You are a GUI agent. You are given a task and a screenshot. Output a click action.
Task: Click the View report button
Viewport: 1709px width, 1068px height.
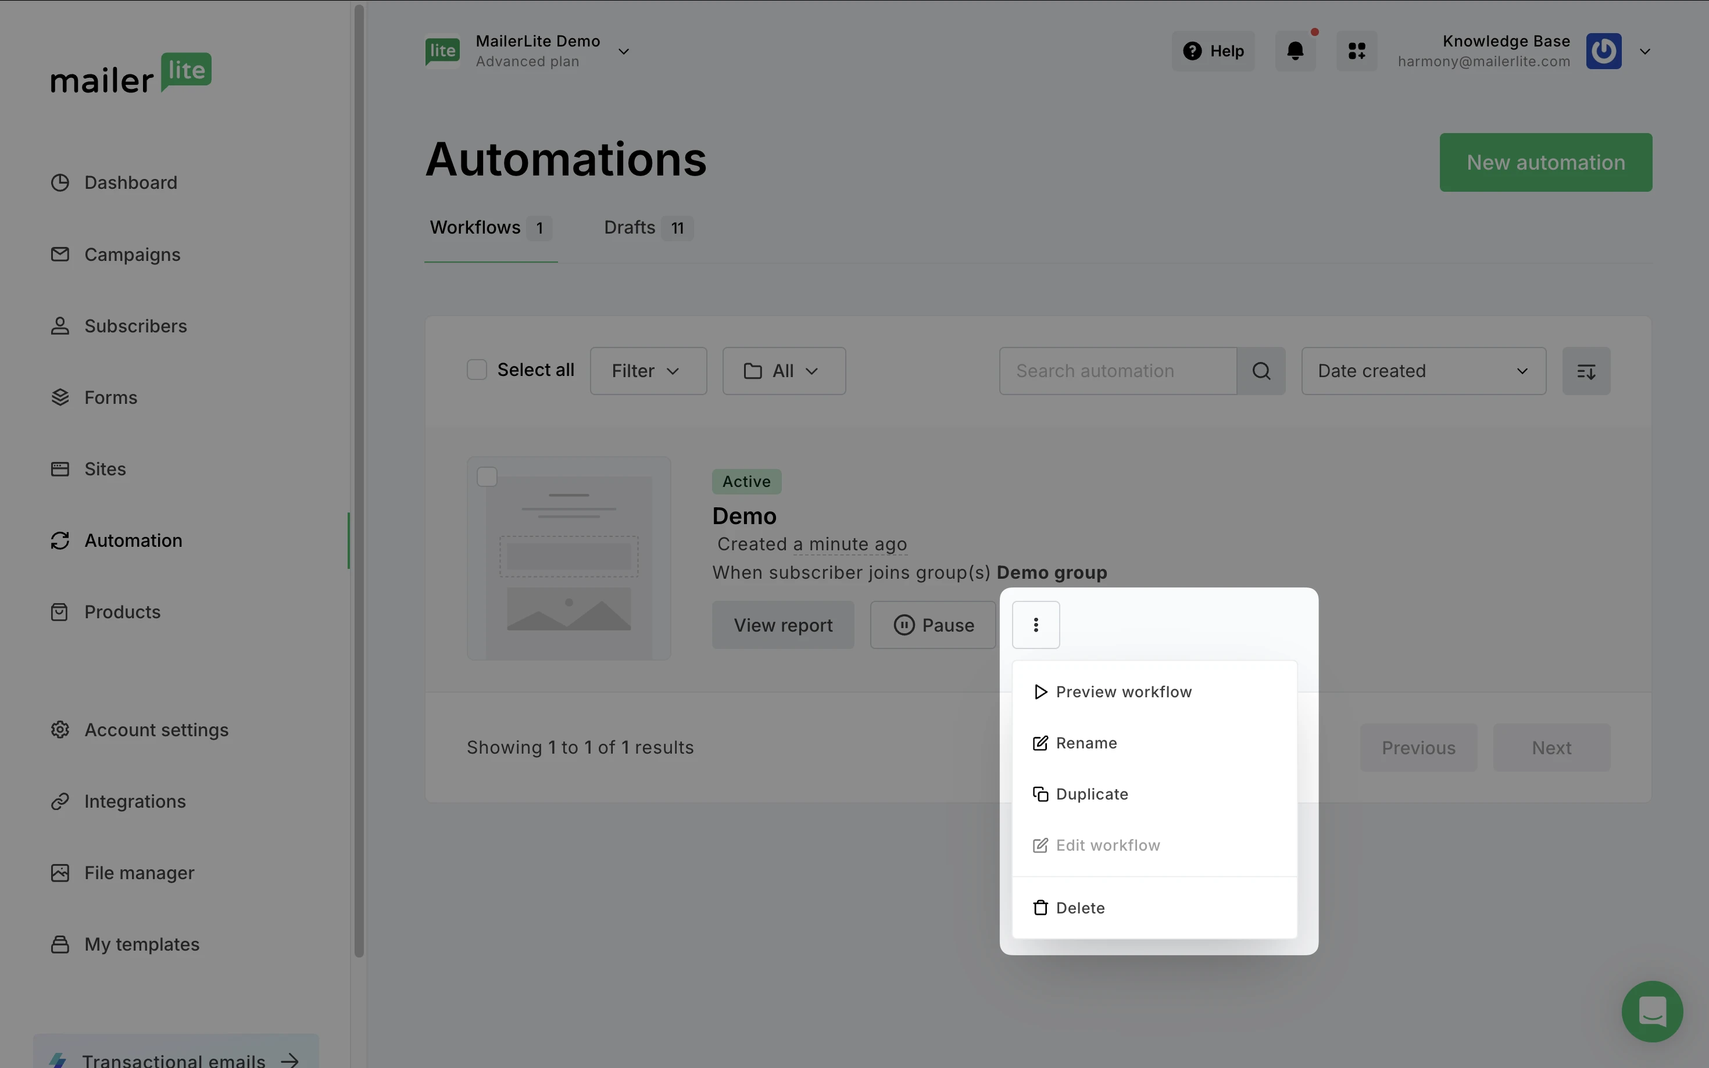783,625
